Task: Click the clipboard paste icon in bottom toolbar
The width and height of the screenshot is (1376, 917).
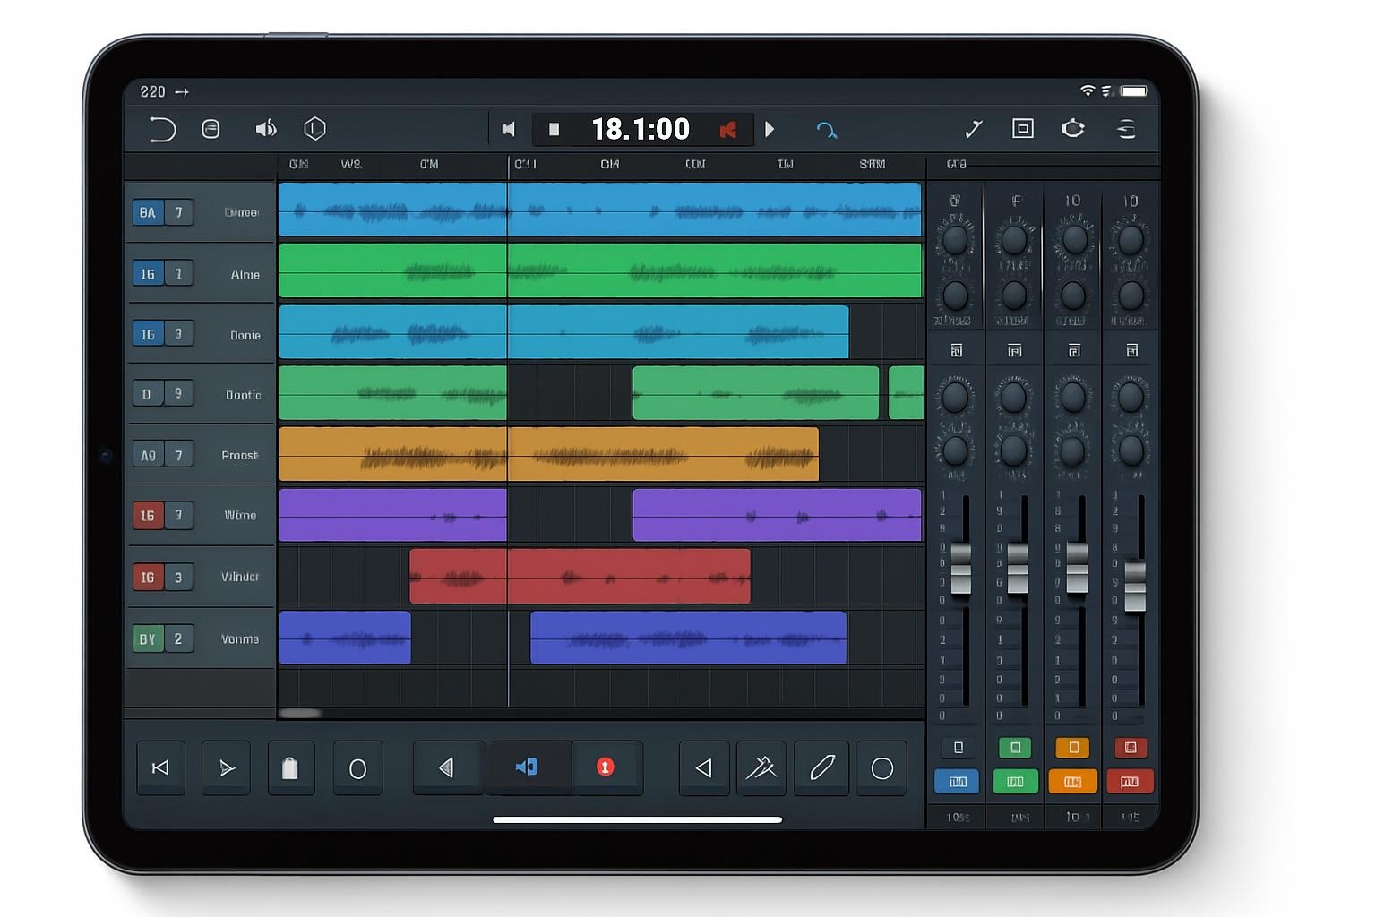Action: (290, 768)
